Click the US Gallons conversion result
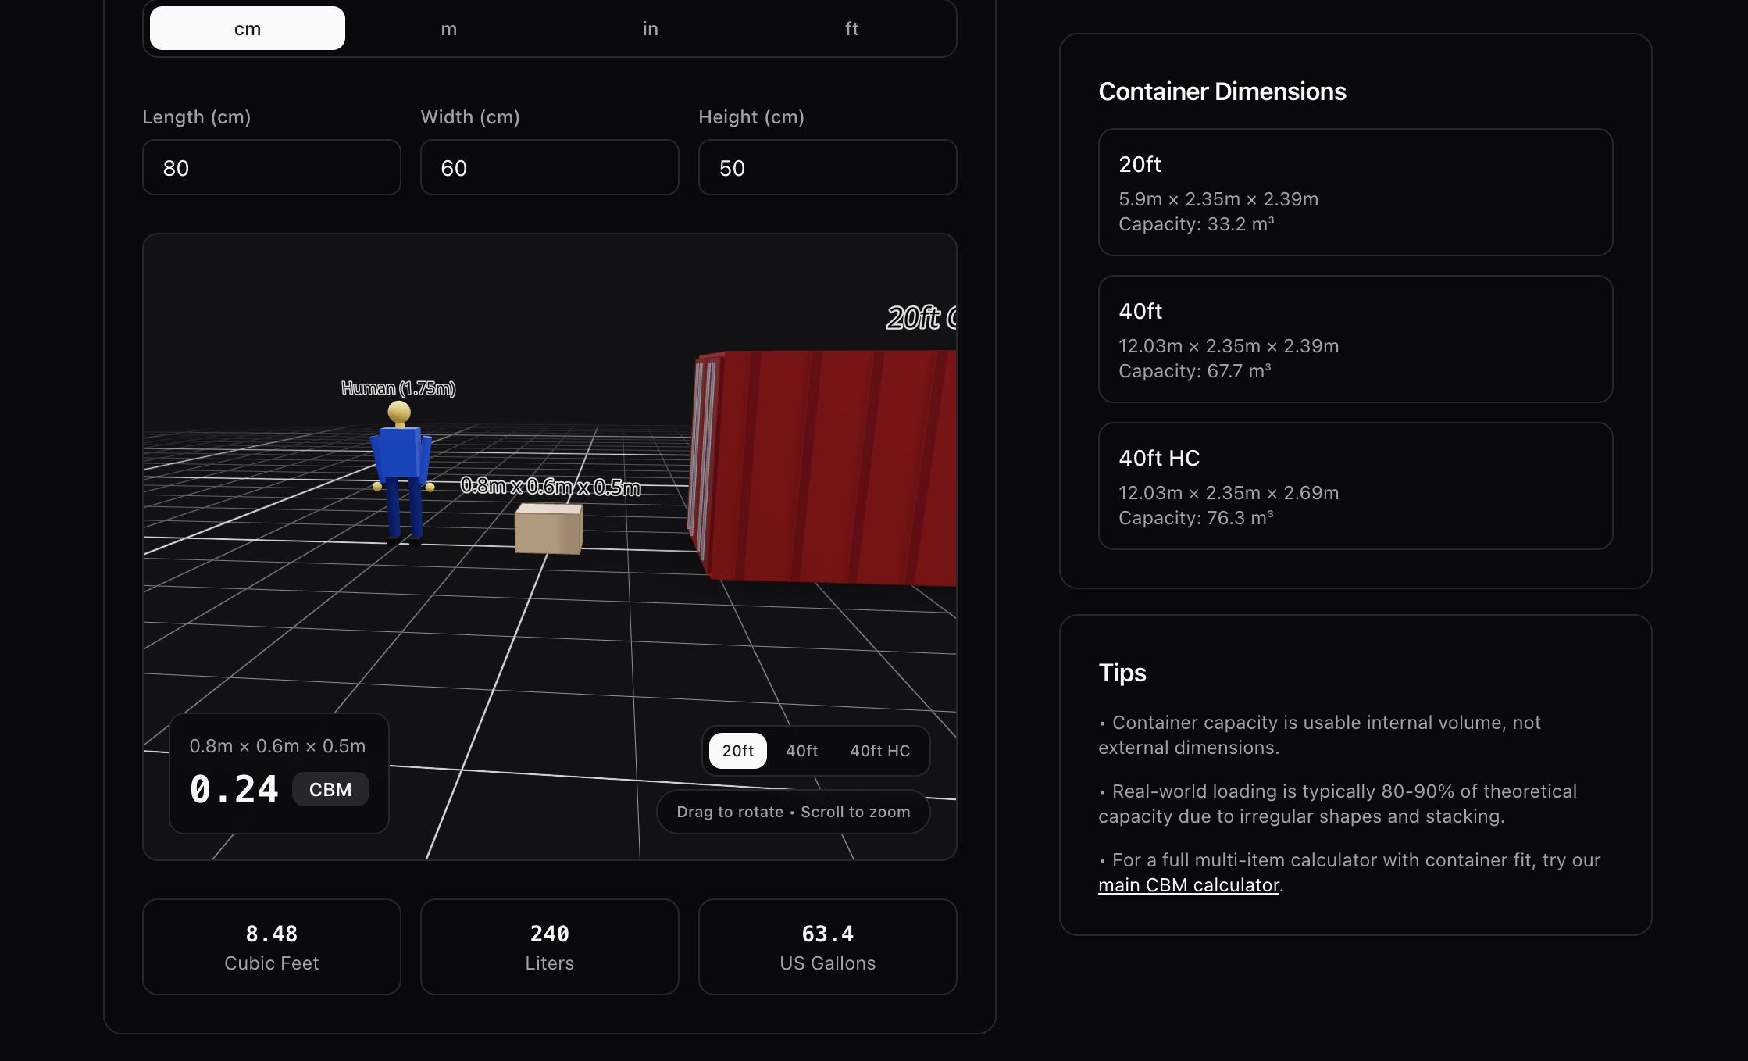 pos(826,947)
